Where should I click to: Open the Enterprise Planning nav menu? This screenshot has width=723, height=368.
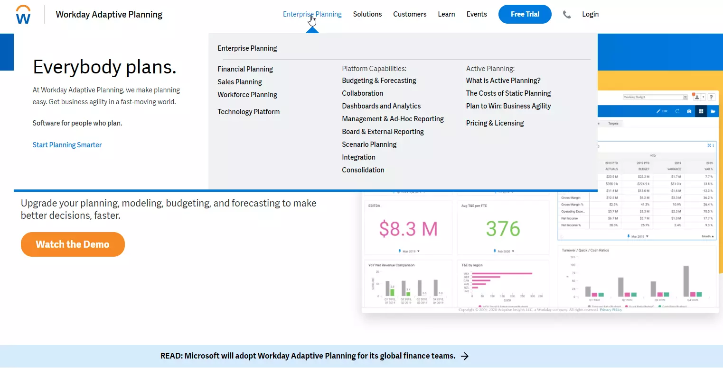coord(312,14)
